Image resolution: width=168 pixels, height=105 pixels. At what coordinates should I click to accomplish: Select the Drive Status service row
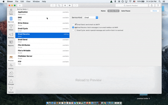coord(43,24)
